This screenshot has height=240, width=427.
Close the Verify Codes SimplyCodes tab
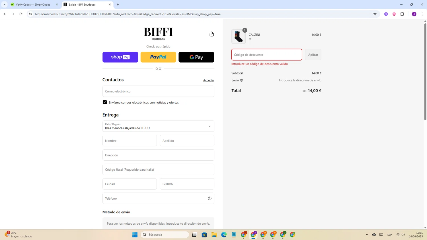[x=57, y=5]
